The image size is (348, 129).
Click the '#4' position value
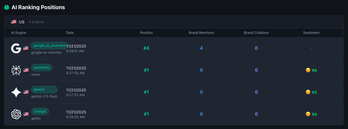(x=146, y=48)
